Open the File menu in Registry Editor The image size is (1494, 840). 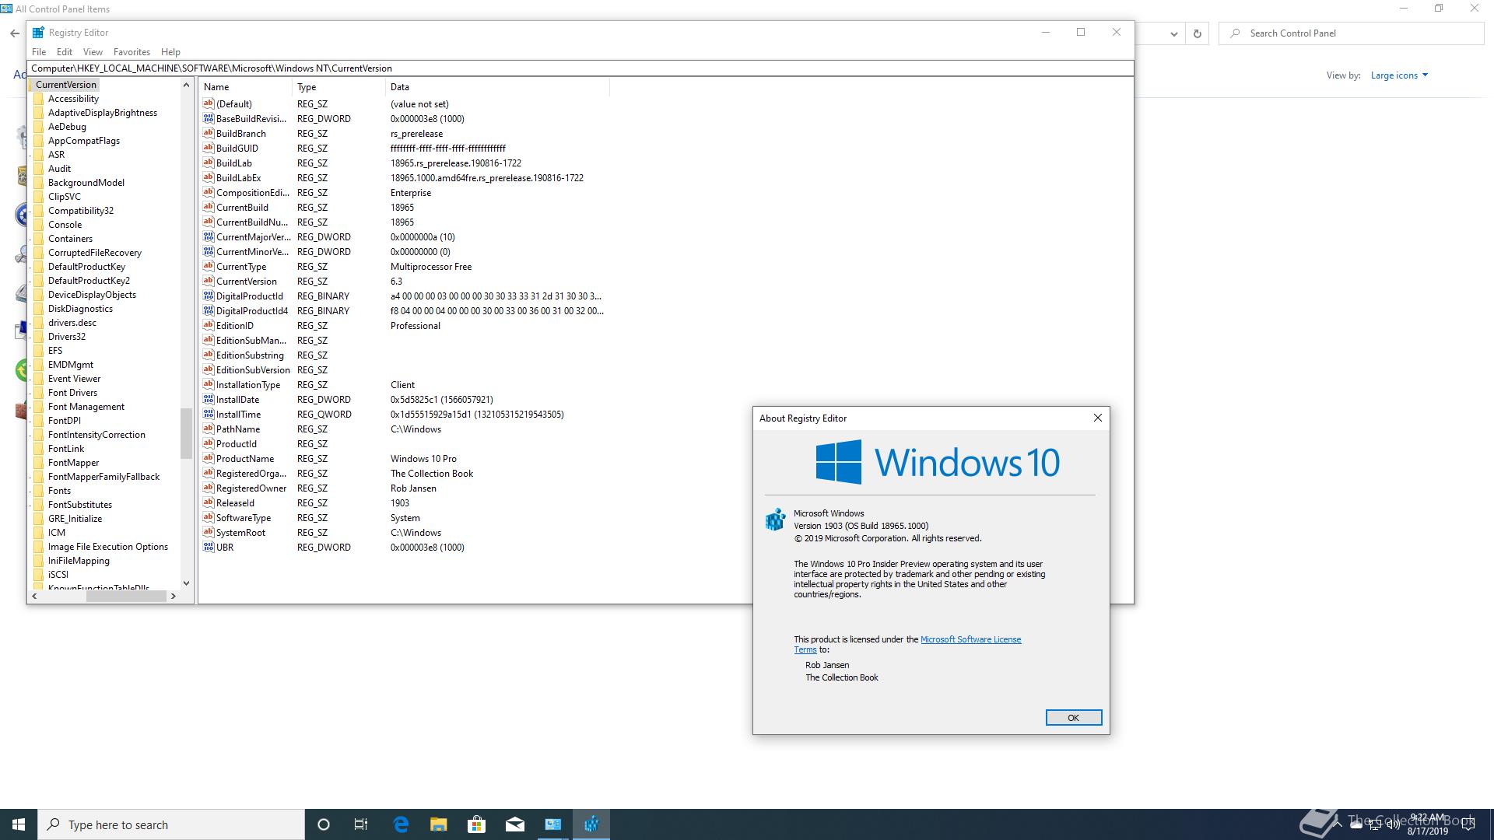pos(39,52)
